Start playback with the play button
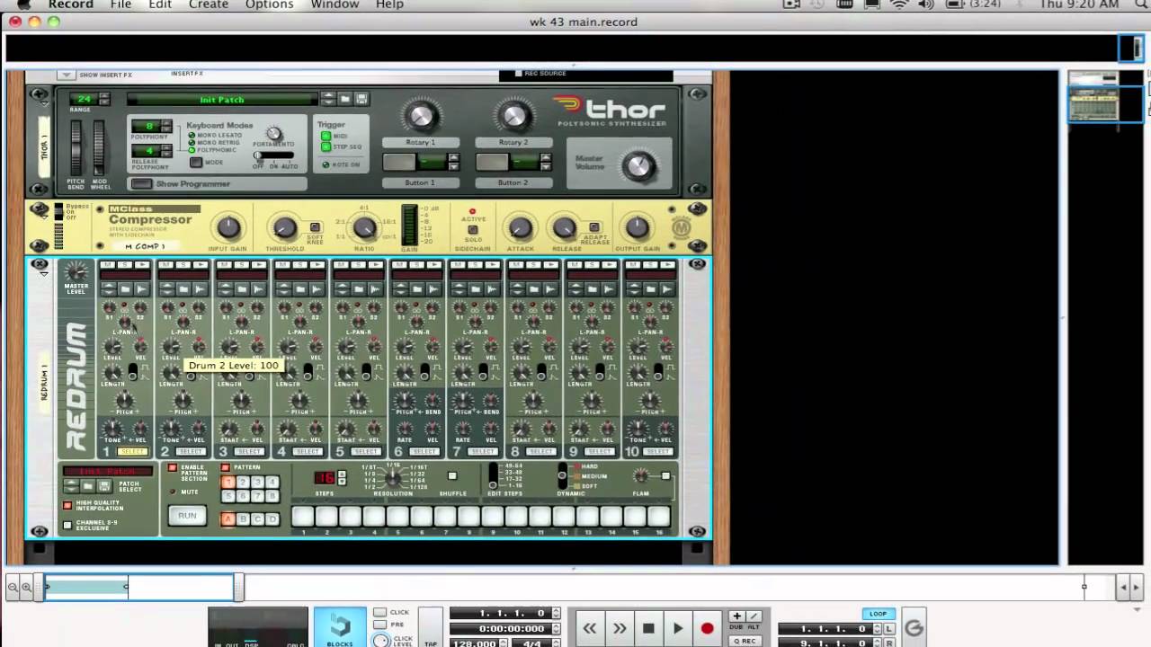 [x=678, y=628]
